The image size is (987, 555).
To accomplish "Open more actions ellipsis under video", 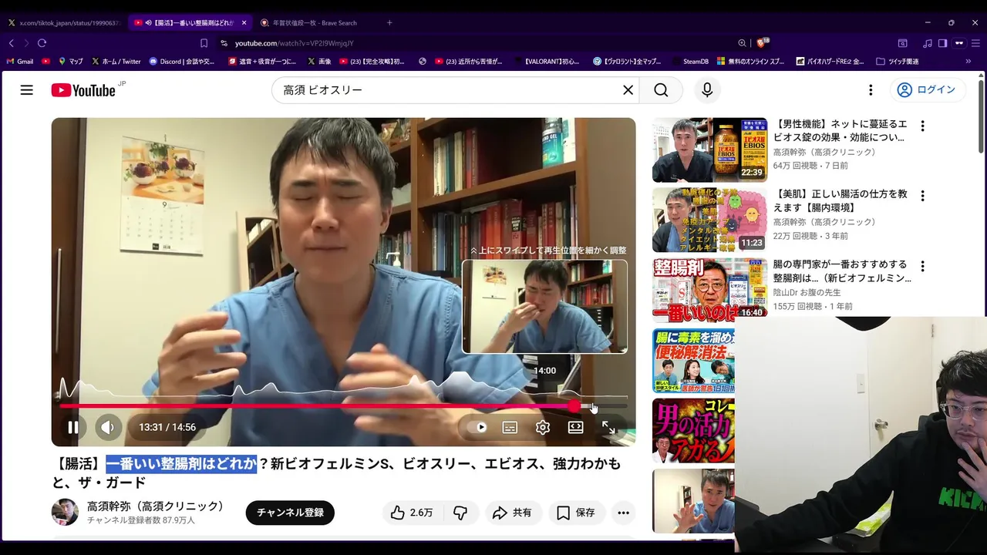I will coord(623,513).
